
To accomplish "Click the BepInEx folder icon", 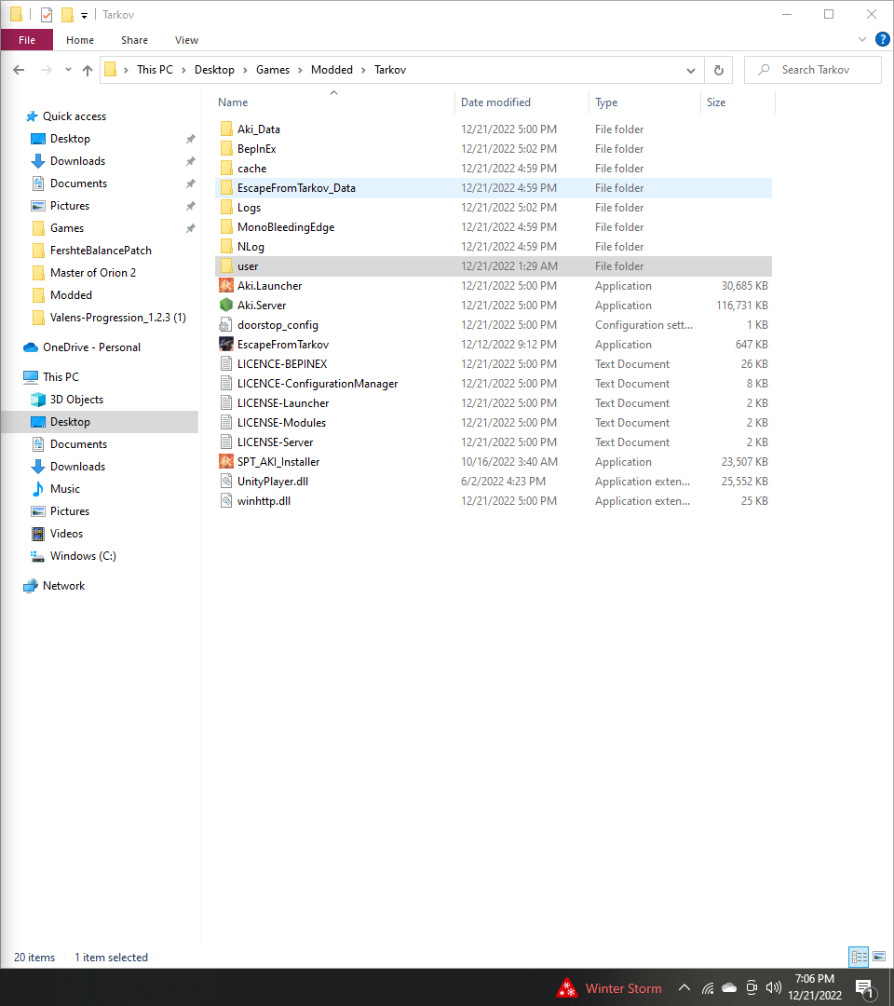I will coord(225,149).
